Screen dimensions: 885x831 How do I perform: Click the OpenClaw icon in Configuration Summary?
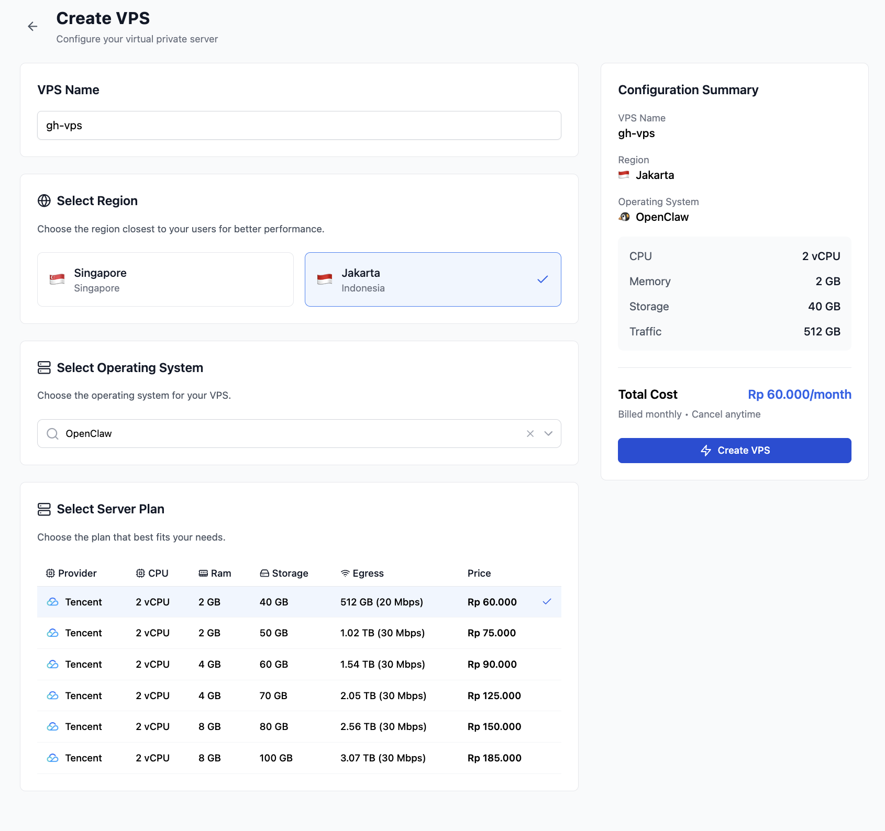624,217
